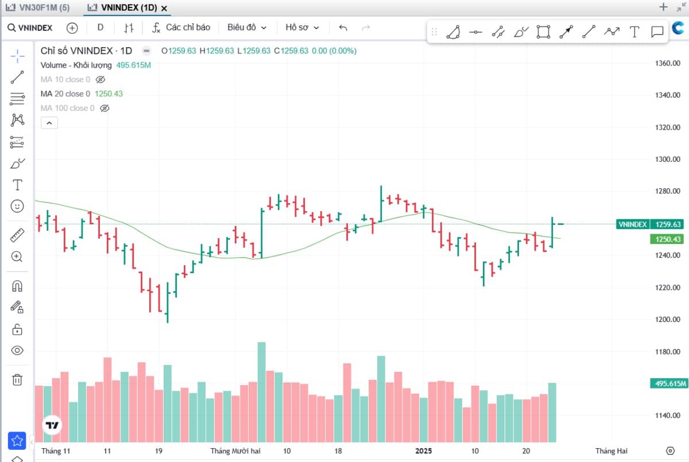This screenshot has width=689, height=462.
Task: Open Các chỉ báo indicators menu
Action: coord(181,28)
